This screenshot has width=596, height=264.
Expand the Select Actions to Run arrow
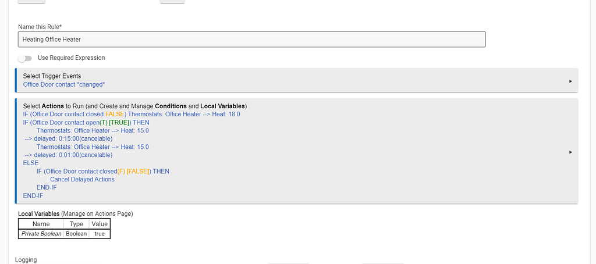pos(570,152)
